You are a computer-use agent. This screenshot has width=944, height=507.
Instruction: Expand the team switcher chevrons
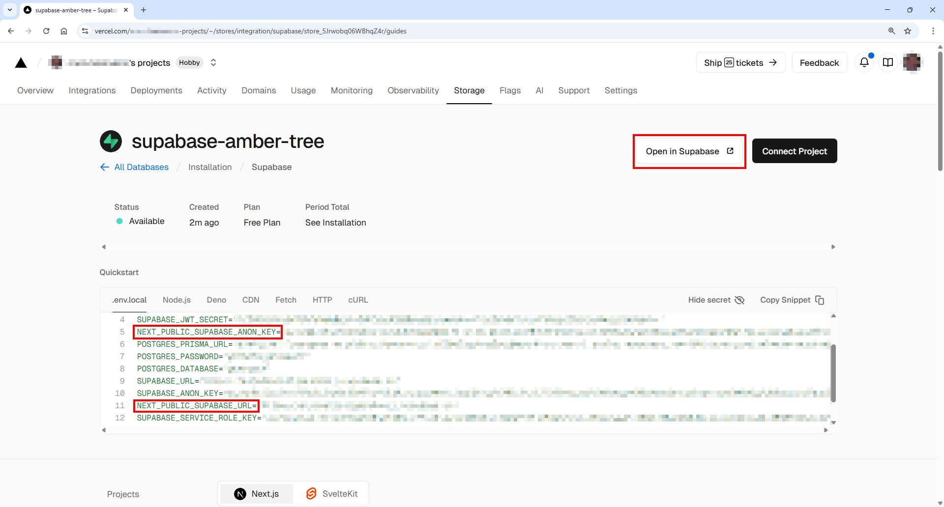pyautogui.click(x=213, y=62)
